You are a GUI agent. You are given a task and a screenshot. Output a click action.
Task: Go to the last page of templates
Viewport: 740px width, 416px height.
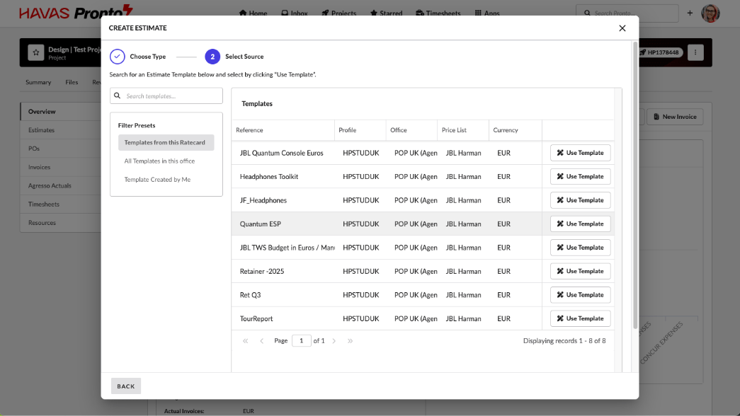350,341
